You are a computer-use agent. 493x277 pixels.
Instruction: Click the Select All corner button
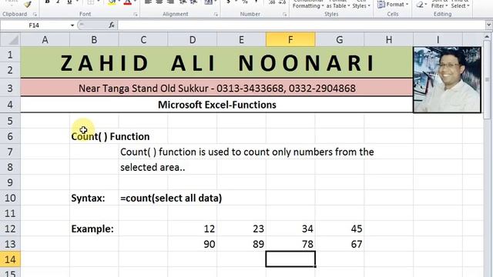click(10, 39)
